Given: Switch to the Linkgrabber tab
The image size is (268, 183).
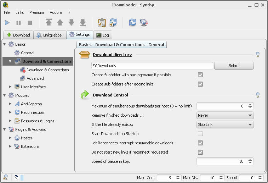Looking at the screenshot, I should [x=50, y=35].
